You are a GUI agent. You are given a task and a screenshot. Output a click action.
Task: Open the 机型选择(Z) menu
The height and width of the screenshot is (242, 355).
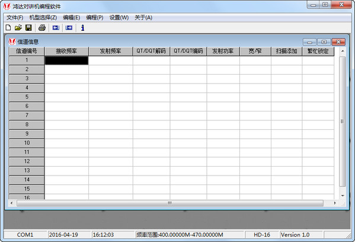43,17
